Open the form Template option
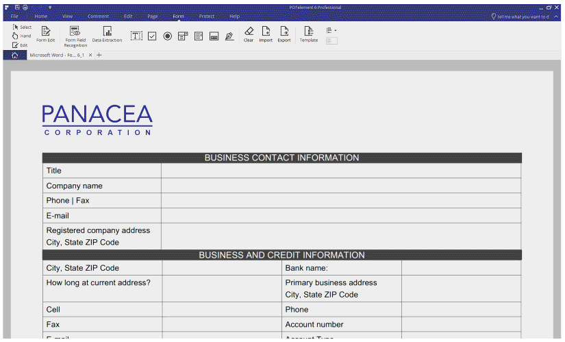 point(309,34)
